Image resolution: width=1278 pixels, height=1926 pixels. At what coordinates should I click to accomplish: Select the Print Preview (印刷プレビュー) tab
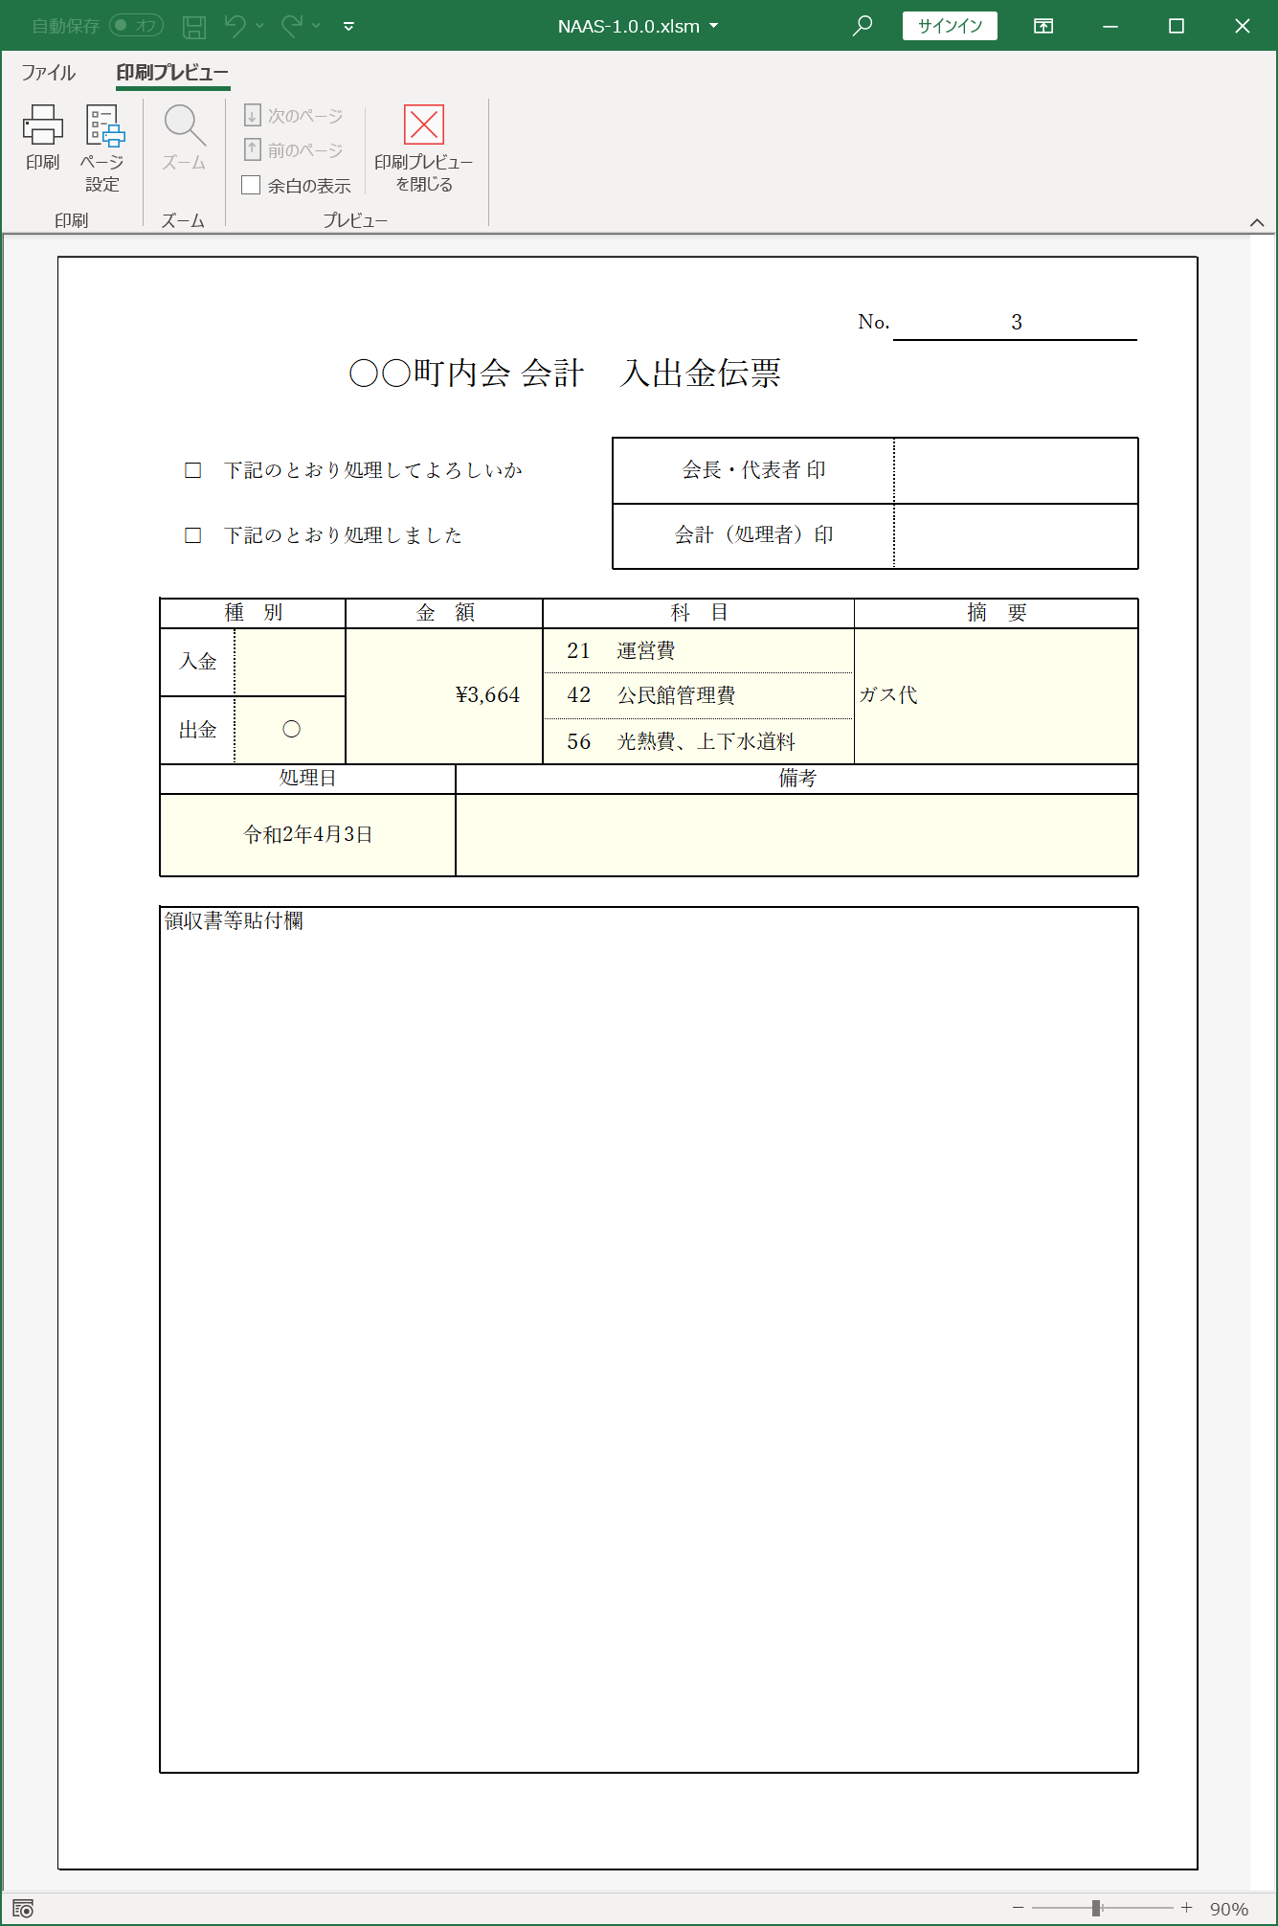(x=172, y=73)
